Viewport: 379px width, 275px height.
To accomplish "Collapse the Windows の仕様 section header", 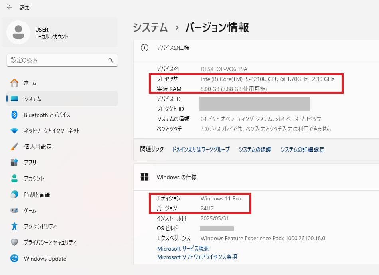I will pos(256,177).
